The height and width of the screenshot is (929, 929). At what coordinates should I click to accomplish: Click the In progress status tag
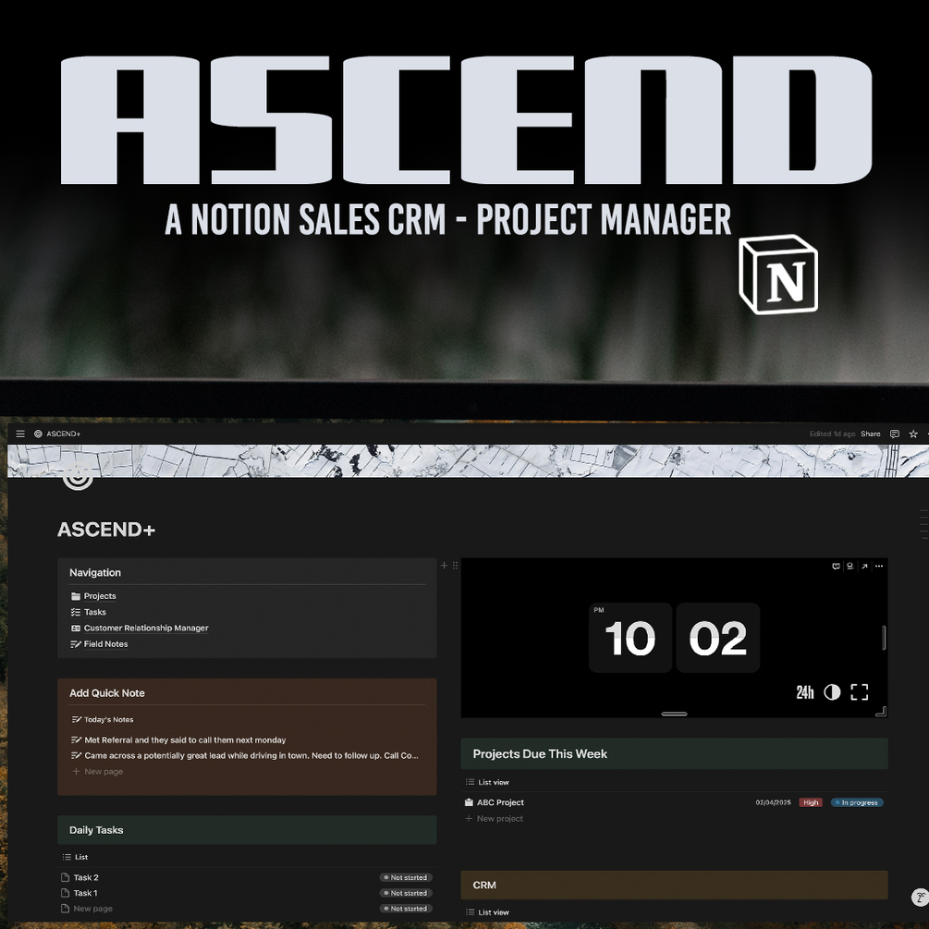click(857, 802)
